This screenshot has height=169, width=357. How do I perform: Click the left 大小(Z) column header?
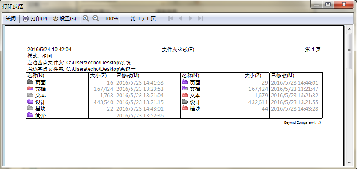click(x=101, y=76)
